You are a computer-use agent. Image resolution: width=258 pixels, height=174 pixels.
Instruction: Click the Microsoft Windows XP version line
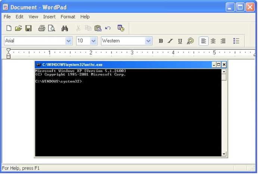point(81,71)
